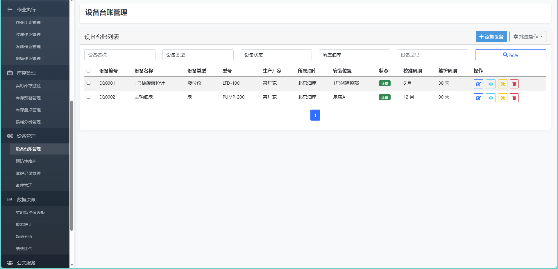Screen dimensions: 558x269
Task: Open the 所属油库 filter field
Action: [x=354, y=55]
